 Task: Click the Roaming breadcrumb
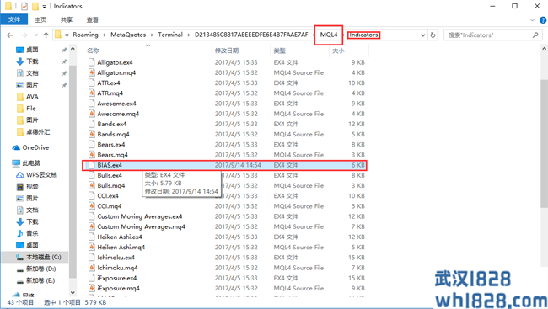85,35
